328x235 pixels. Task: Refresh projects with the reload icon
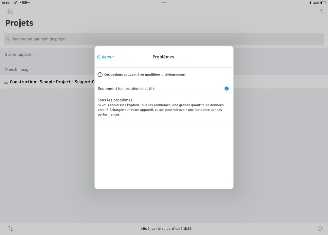[x=320, y=228]
